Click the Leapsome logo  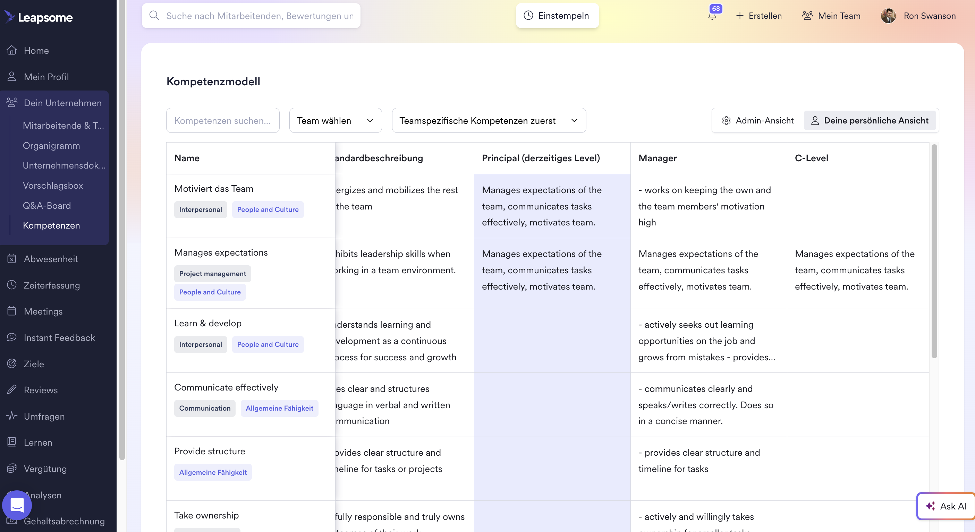38,17
